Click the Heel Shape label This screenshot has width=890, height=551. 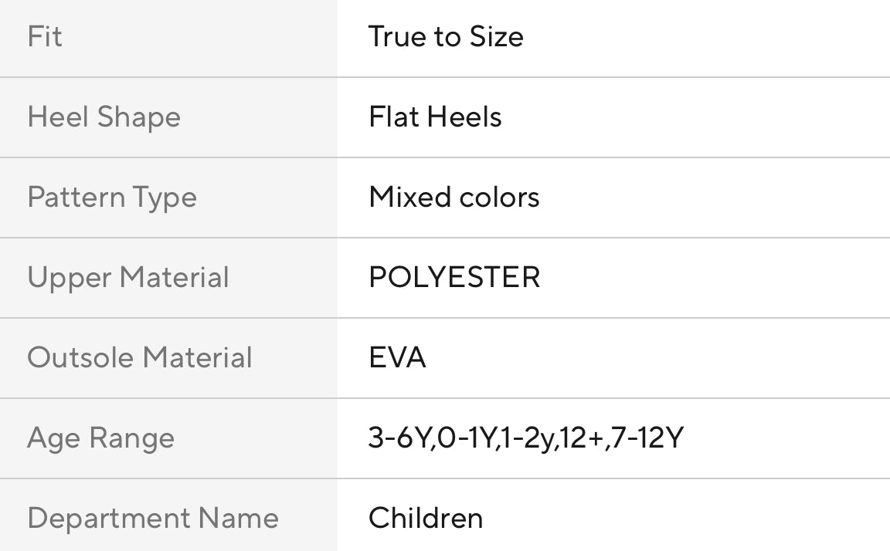pos(104,117)
